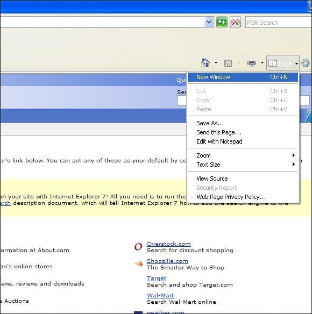Open the Wal-Mart link
The width and height of the screenshot is (312, 314).
coord(160,295)
